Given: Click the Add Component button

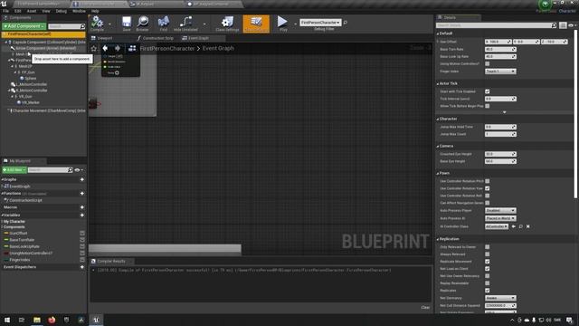Looking at the screenshot, I should click(x=24, y=26).
